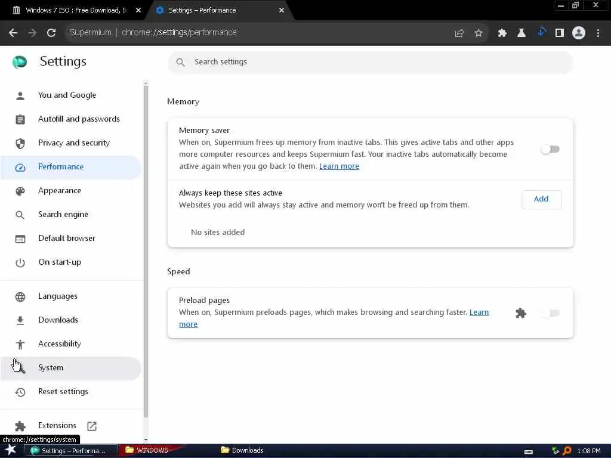Open the Start menu star button
Viewport: 611px width, 458px height.
click(11, 450)
